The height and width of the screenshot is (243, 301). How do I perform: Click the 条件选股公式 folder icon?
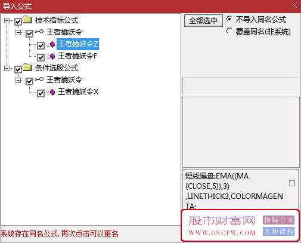27,67
